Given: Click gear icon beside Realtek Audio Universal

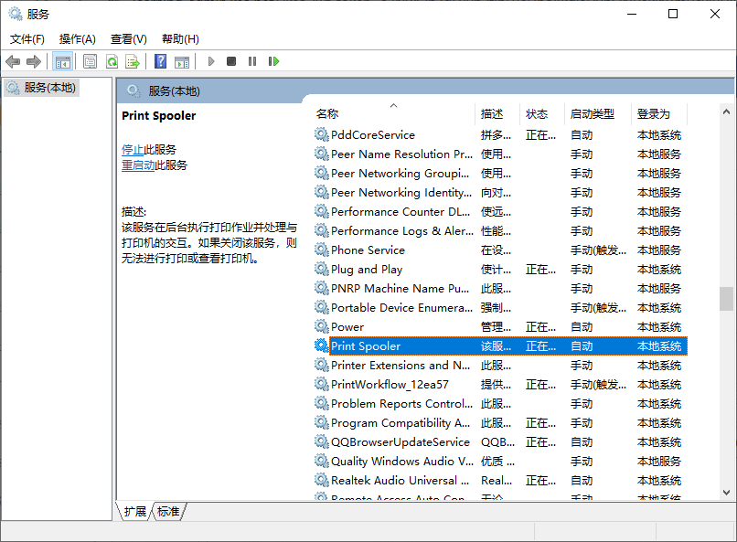Looking at the screenshot, I should pos(322,480).
